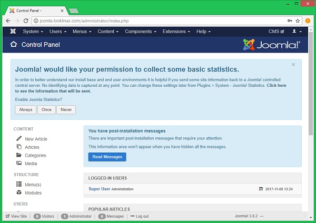
Task: Click the saved password key icon
Action: (290, 21)
